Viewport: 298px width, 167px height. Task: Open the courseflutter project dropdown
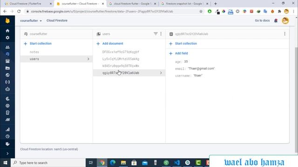tap(31, 20)
